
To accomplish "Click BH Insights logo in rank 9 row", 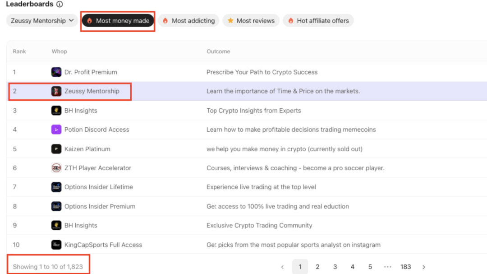I will pyautogui.click(x=56, y=226).
